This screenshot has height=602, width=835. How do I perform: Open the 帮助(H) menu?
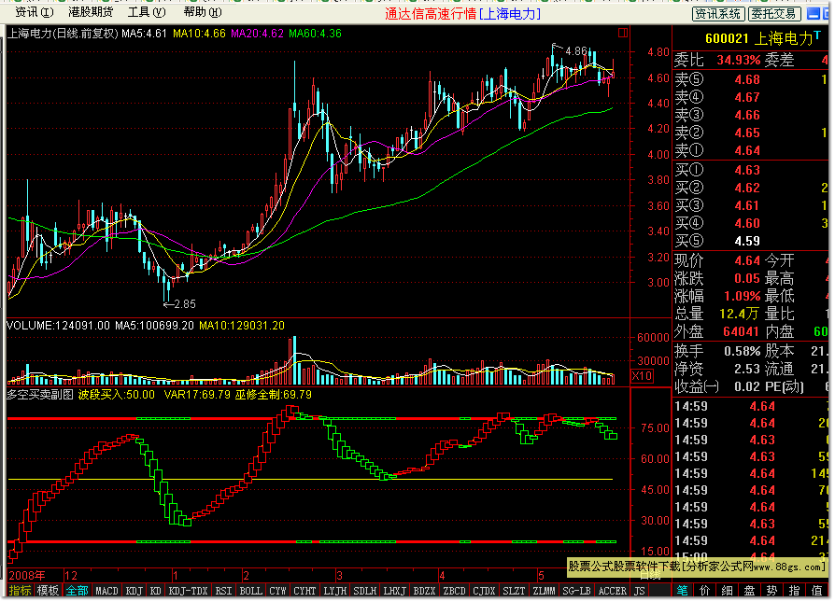[203, 12]
